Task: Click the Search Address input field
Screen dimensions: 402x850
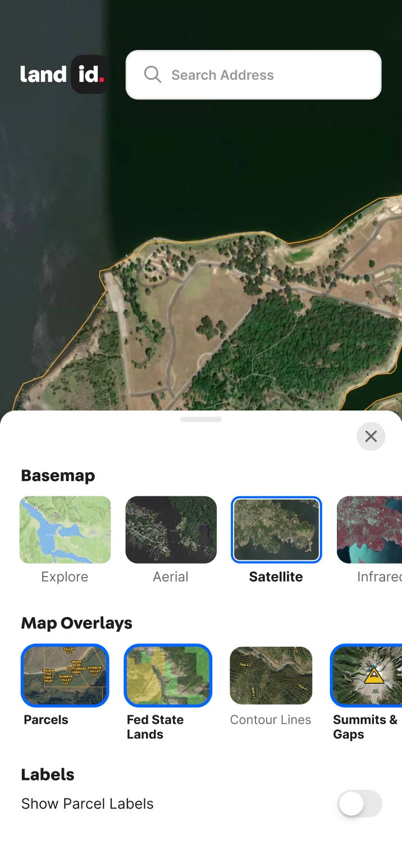Action: click(x=254, y=75)
